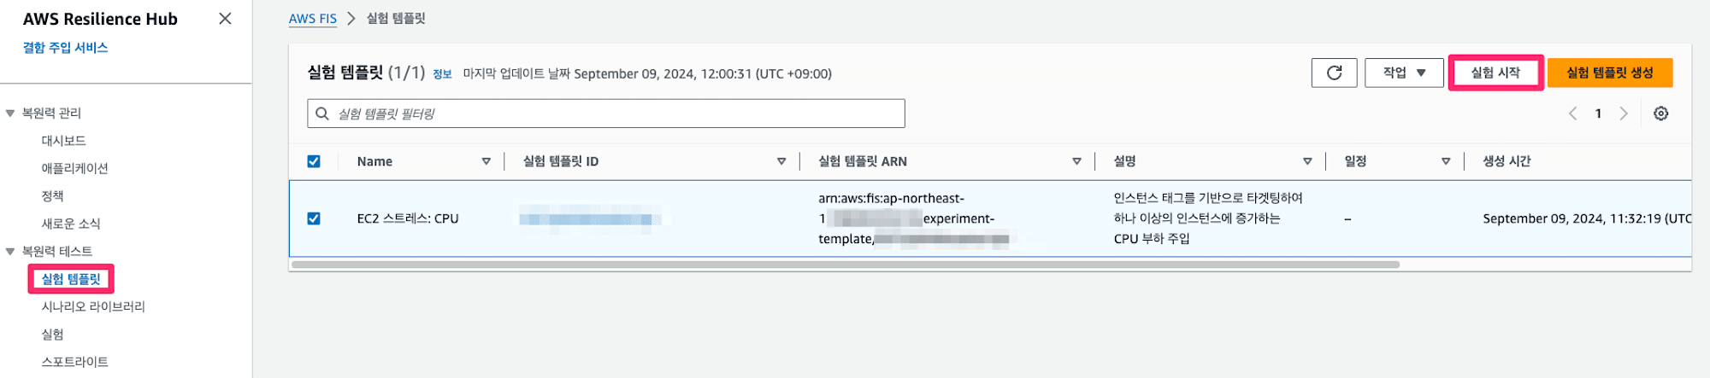
Task: Click the 생성 시간 column header
Action: (x=1507, y=161)
